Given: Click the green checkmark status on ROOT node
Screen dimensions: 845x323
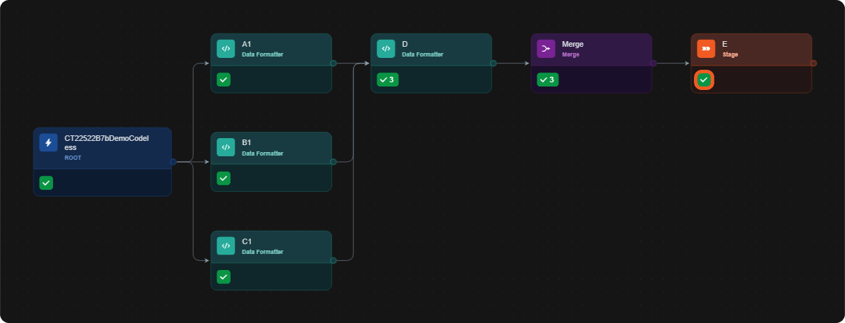Looking at the screenshot, I should pyautogui.click(x=46, y=183).
